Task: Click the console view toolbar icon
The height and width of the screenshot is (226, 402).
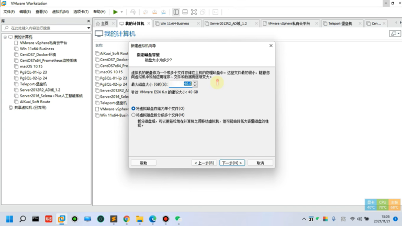Action: (x=215, y=12)
